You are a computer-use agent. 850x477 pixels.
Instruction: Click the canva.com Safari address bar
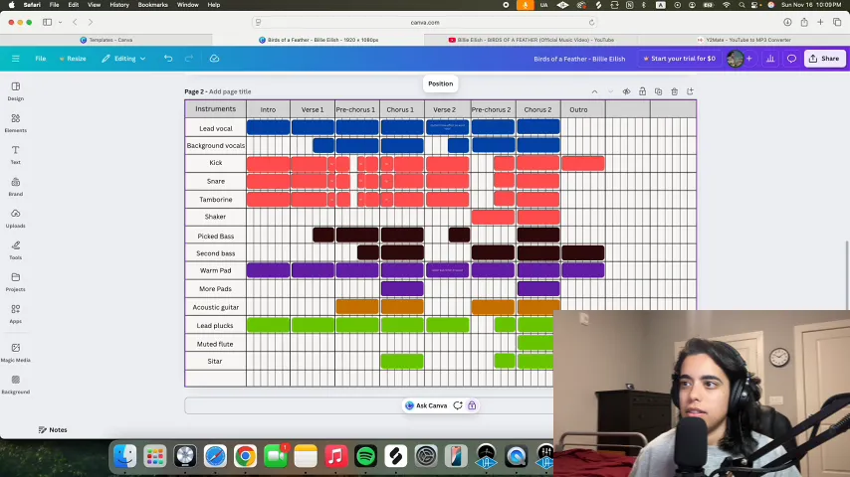click(x=425, y=22)
